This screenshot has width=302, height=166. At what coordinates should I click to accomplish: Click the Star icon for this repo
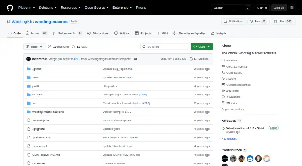(276, 22)
